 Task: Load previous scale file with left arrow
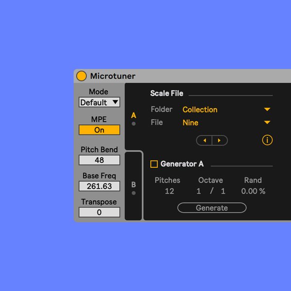click(205, 141)
